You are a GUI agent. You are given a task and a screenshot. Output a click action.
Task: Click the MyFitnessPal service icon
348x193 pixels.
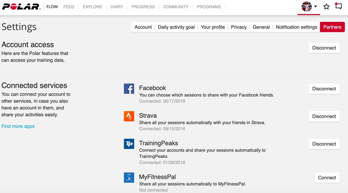pos(129,178)
